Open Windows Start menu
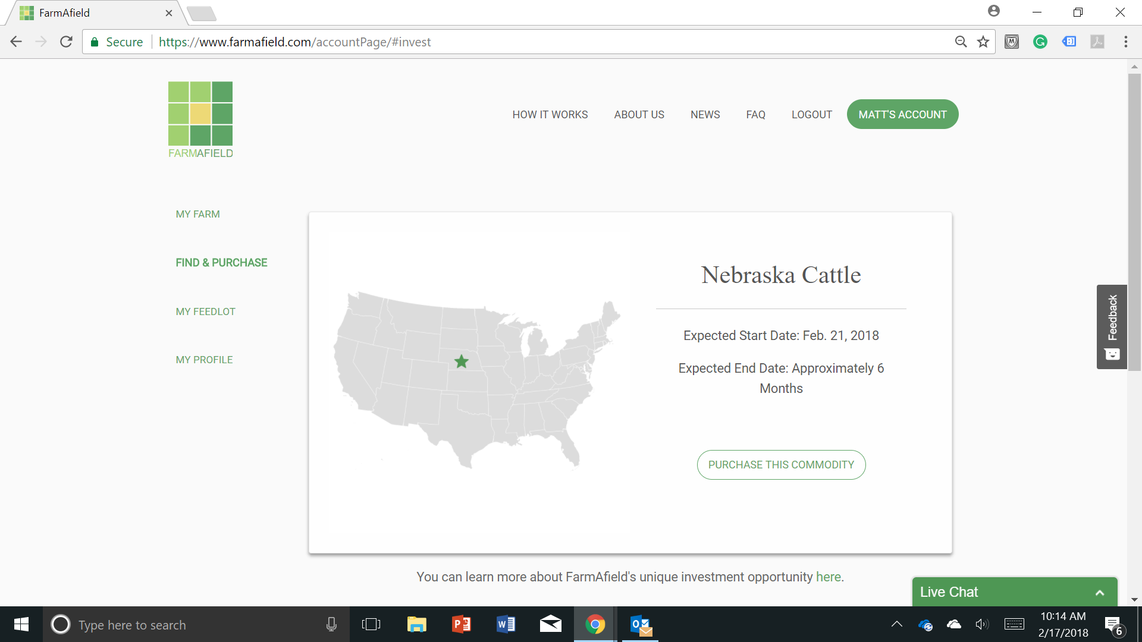 pyautogui.click(x=21, y=624)
